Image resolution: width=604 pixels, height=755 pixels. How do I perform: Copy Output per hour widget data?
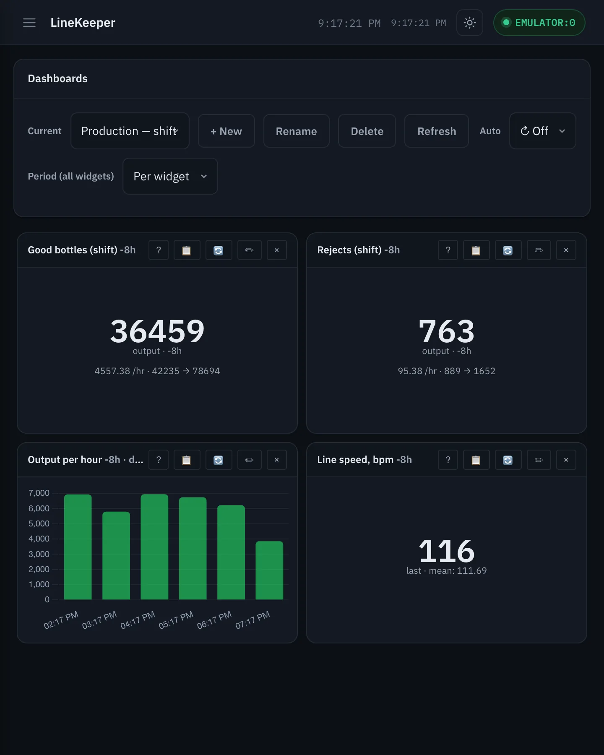tap(187, 460)
